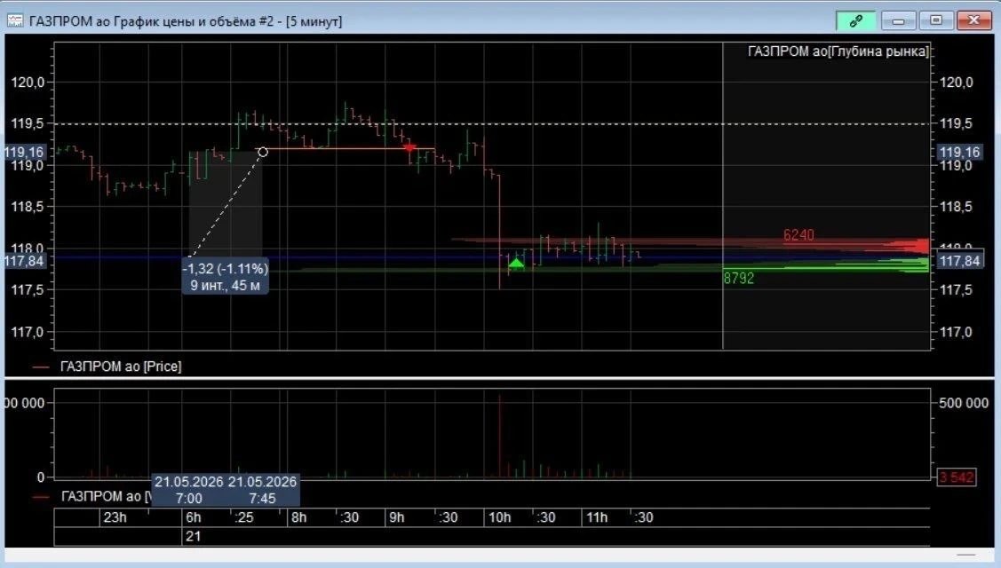Screen dimensions: 1001x568
Task: Click the '21.05.2026 7:00' date label
Action: [x=189, y=490]
